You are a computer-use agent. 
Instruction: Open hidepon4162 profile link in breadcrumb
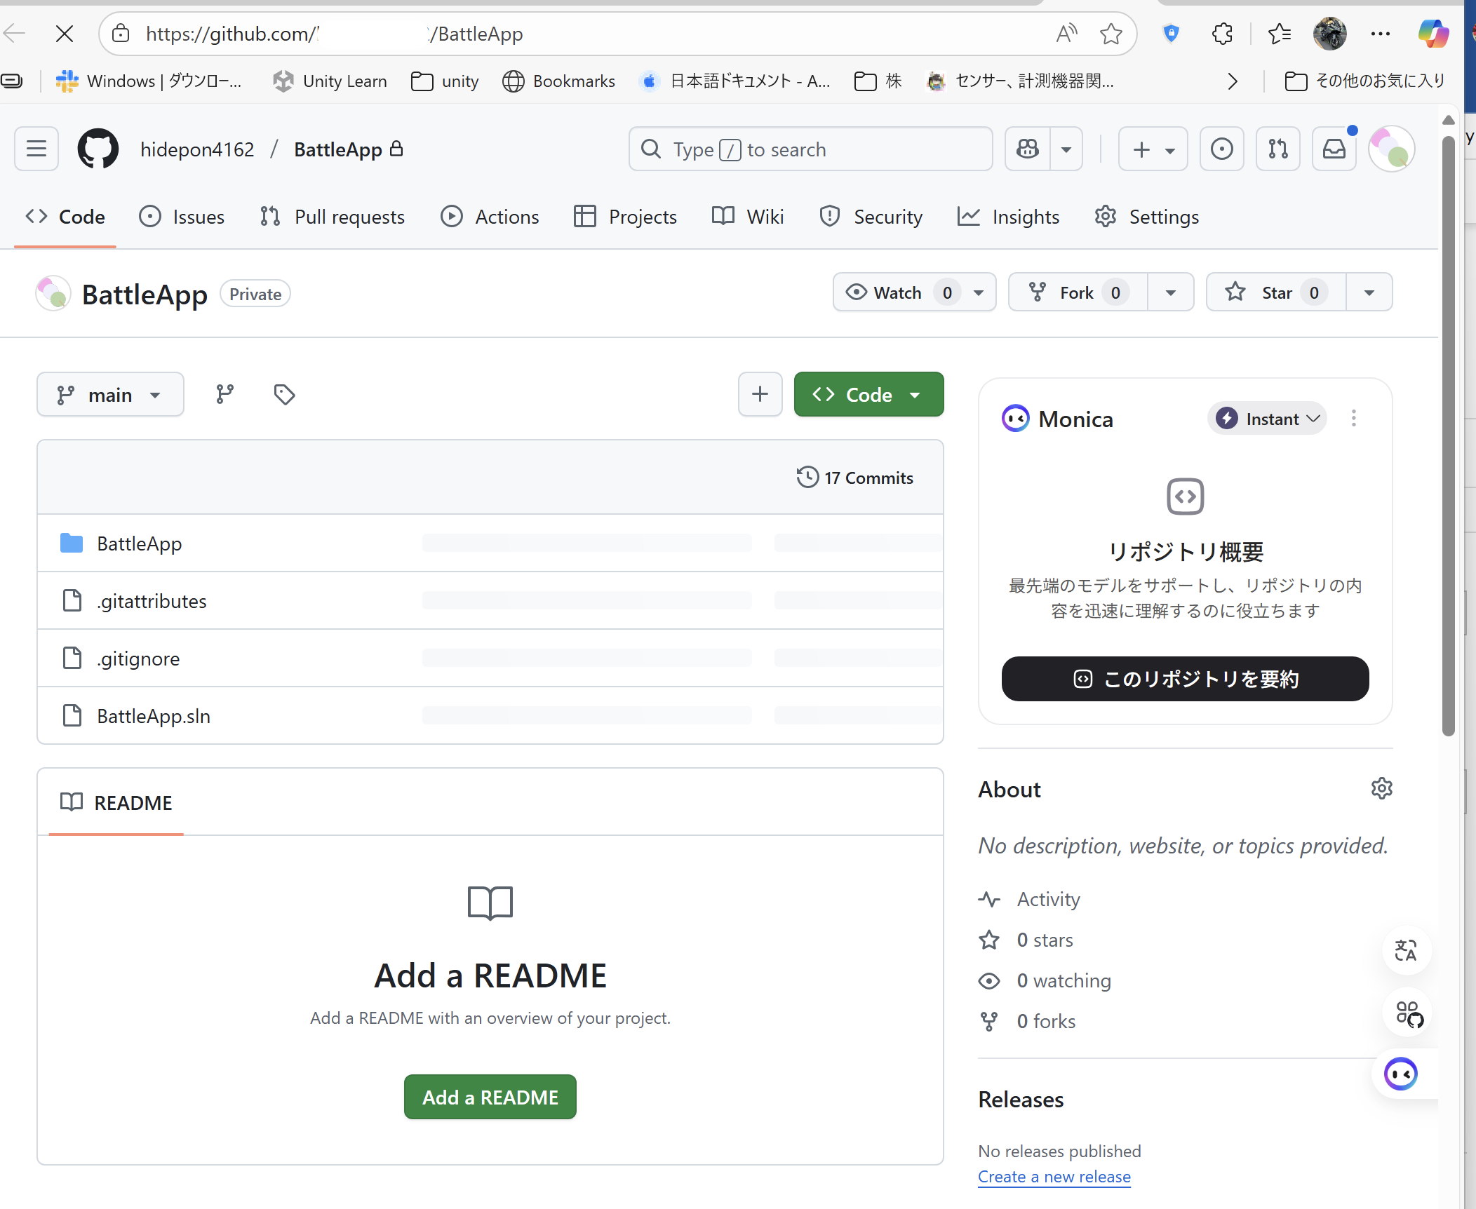tap(197, 149)
